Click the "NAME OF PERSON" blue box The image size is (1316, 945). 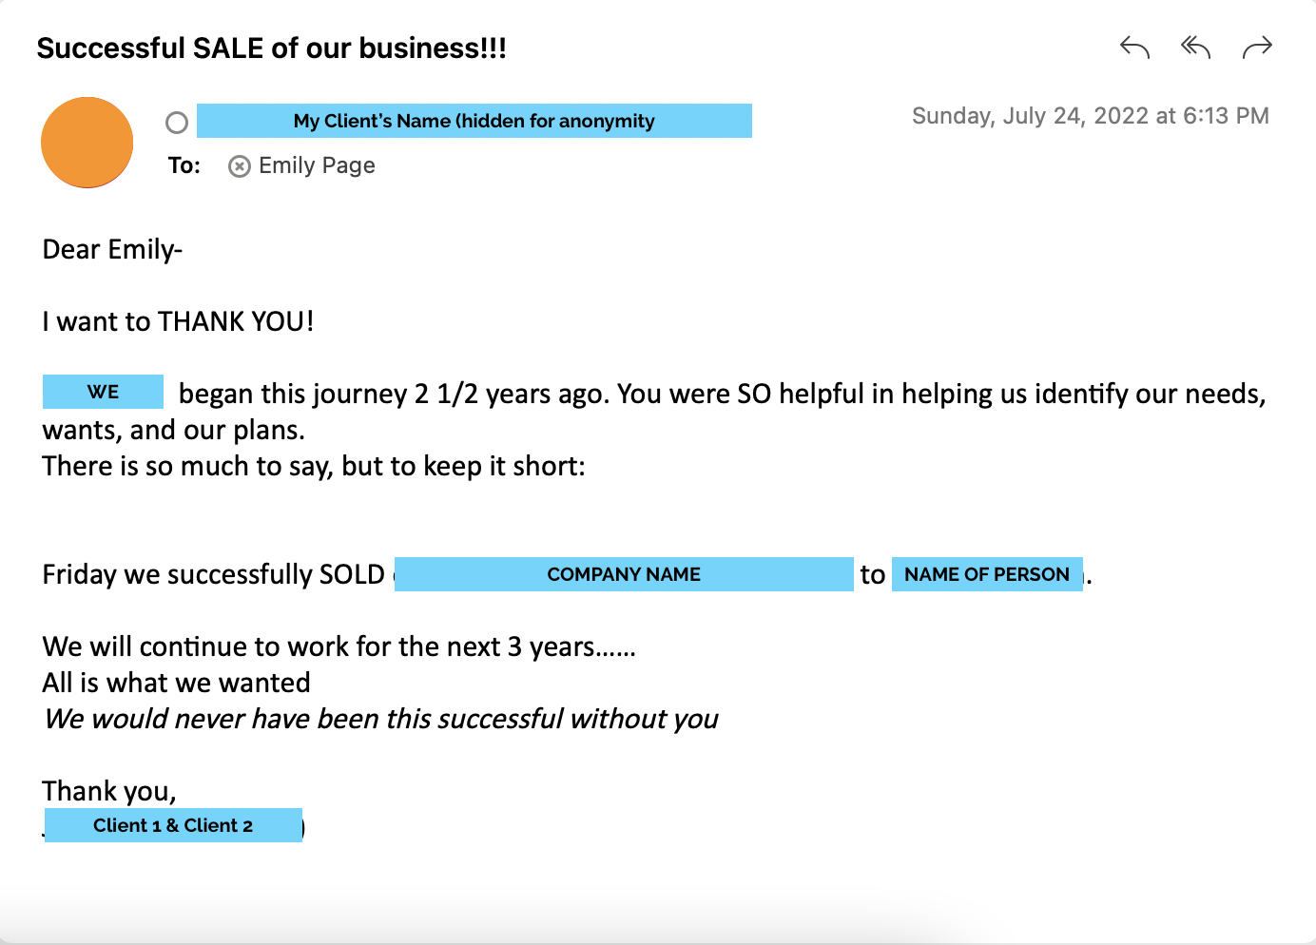pos(987,574)
